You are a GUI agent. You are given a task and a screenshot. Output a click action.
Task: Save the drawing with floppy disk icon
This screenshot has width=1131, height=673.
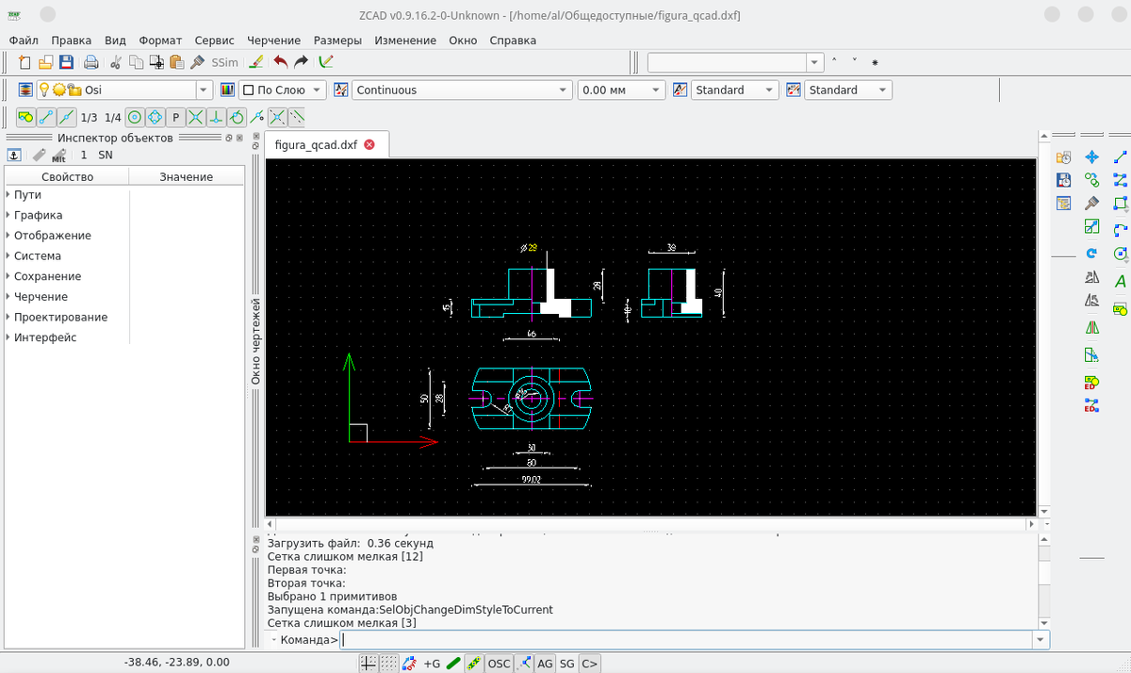(x=66, y=62)
